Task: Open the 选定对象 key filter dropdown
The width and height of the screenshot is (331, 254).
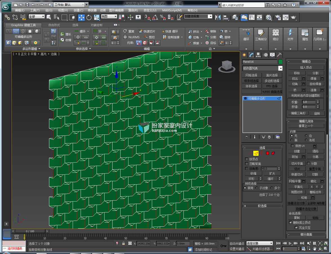Action: (259, 244)
